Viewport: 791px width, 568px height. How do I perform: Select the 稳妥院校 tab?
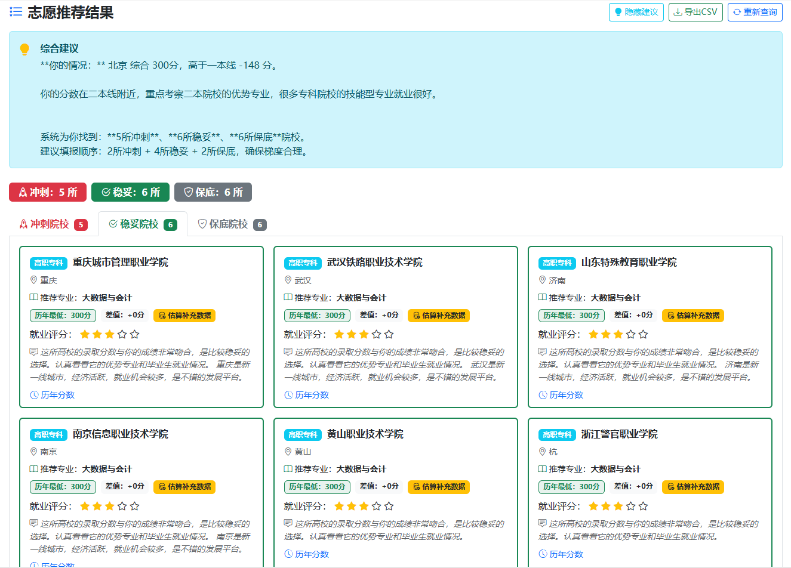pyautogui.click(x=143, y=224)
